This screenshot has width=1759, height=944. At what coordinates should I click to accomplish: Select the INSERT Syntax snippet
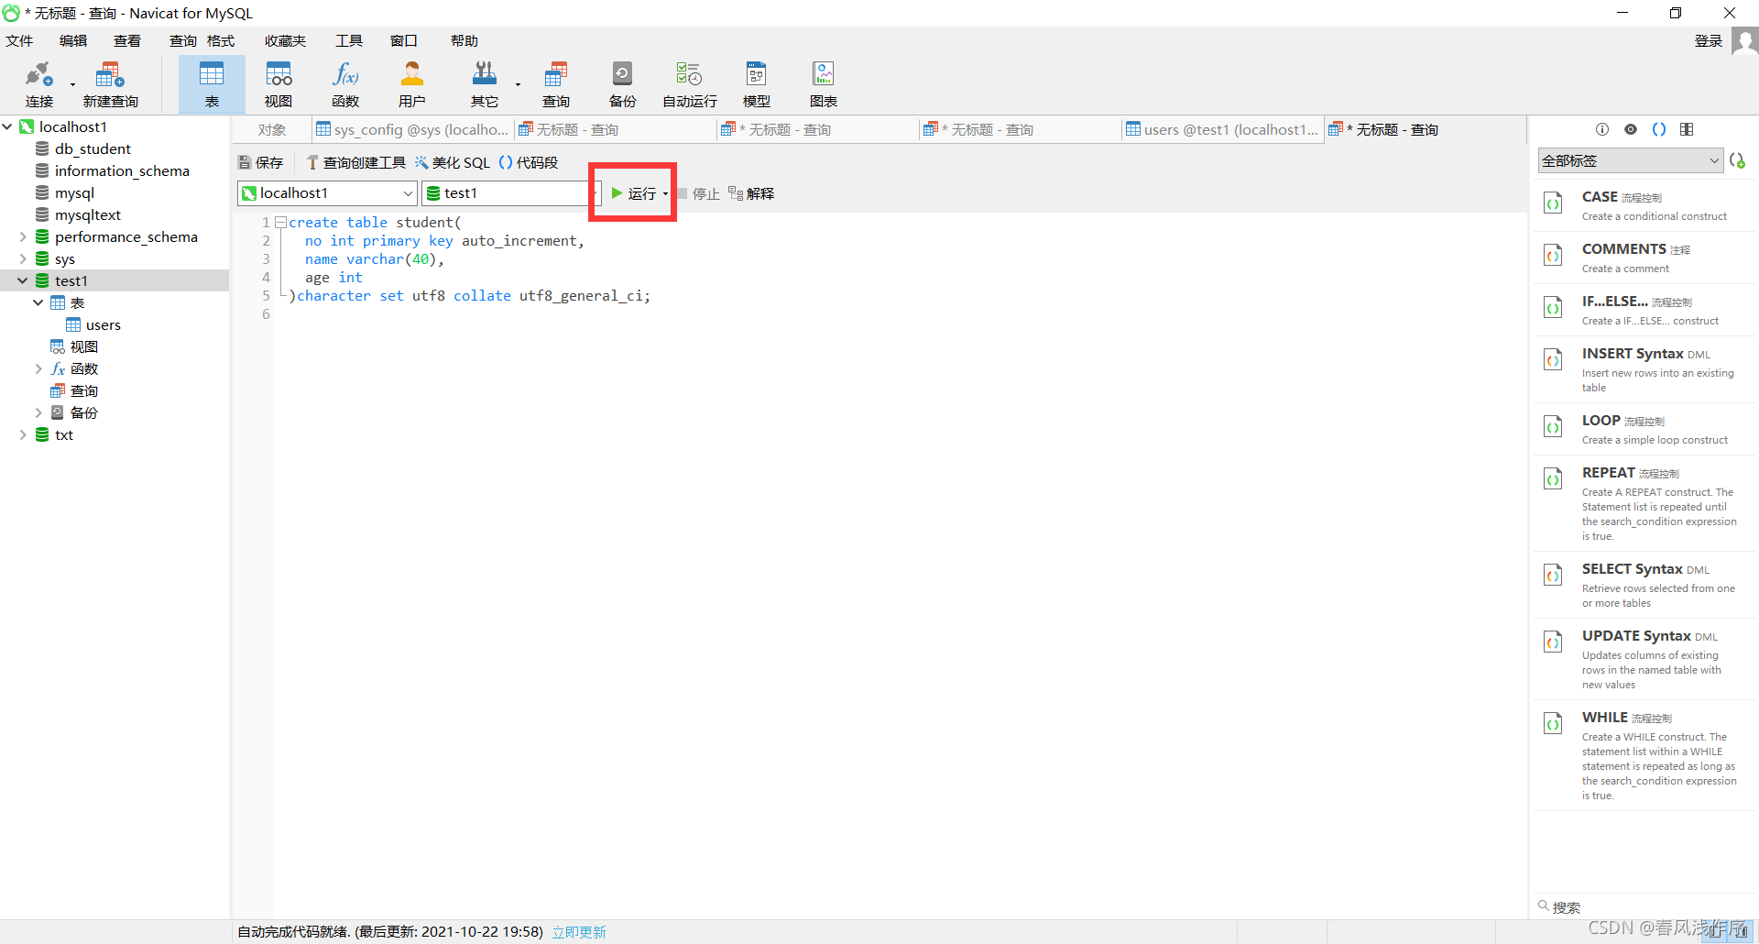point(1644,369)
